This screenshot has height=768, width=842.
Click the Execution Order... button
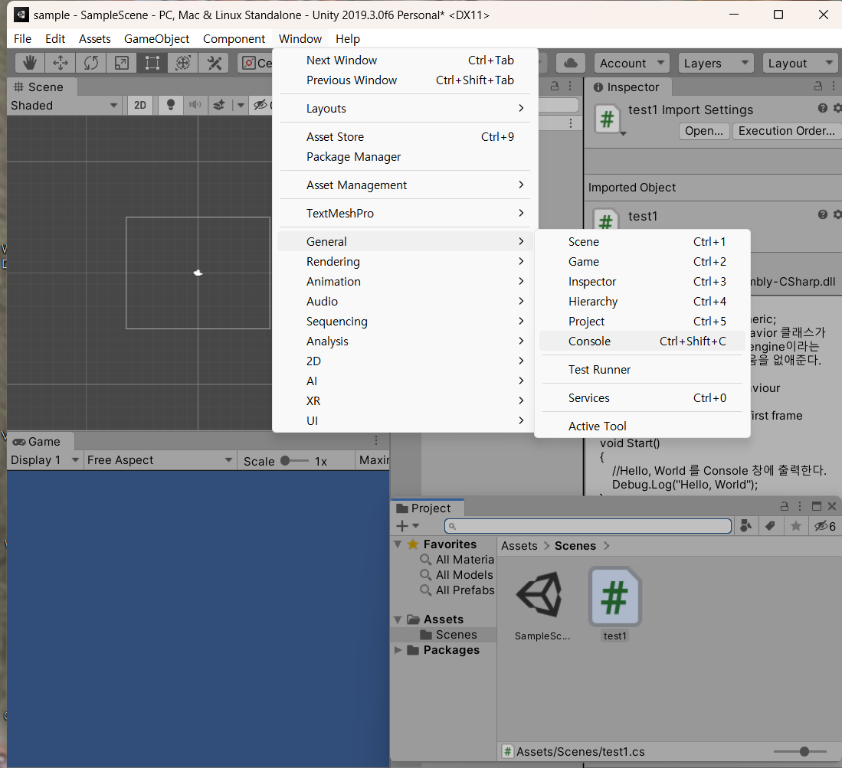(x=786, y=131)
